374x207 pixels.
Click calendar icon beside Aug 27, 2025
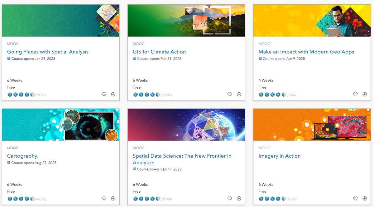pos(9,163)
